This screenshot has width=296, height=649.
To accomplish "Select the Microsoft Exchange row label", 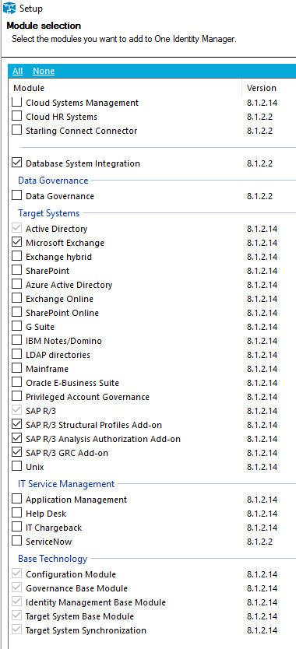I will click(65, 243).
